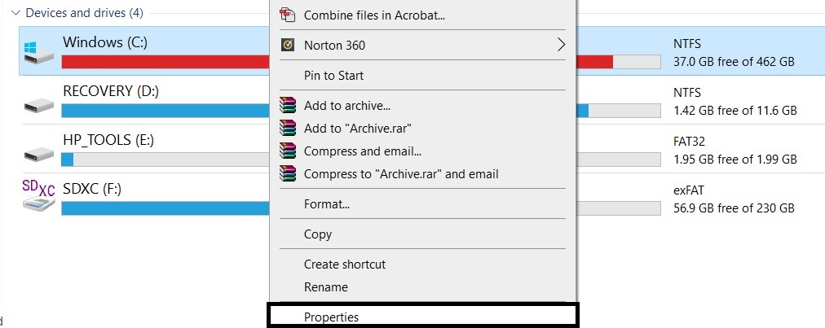Select Format... from the context menu

point(326,204)
